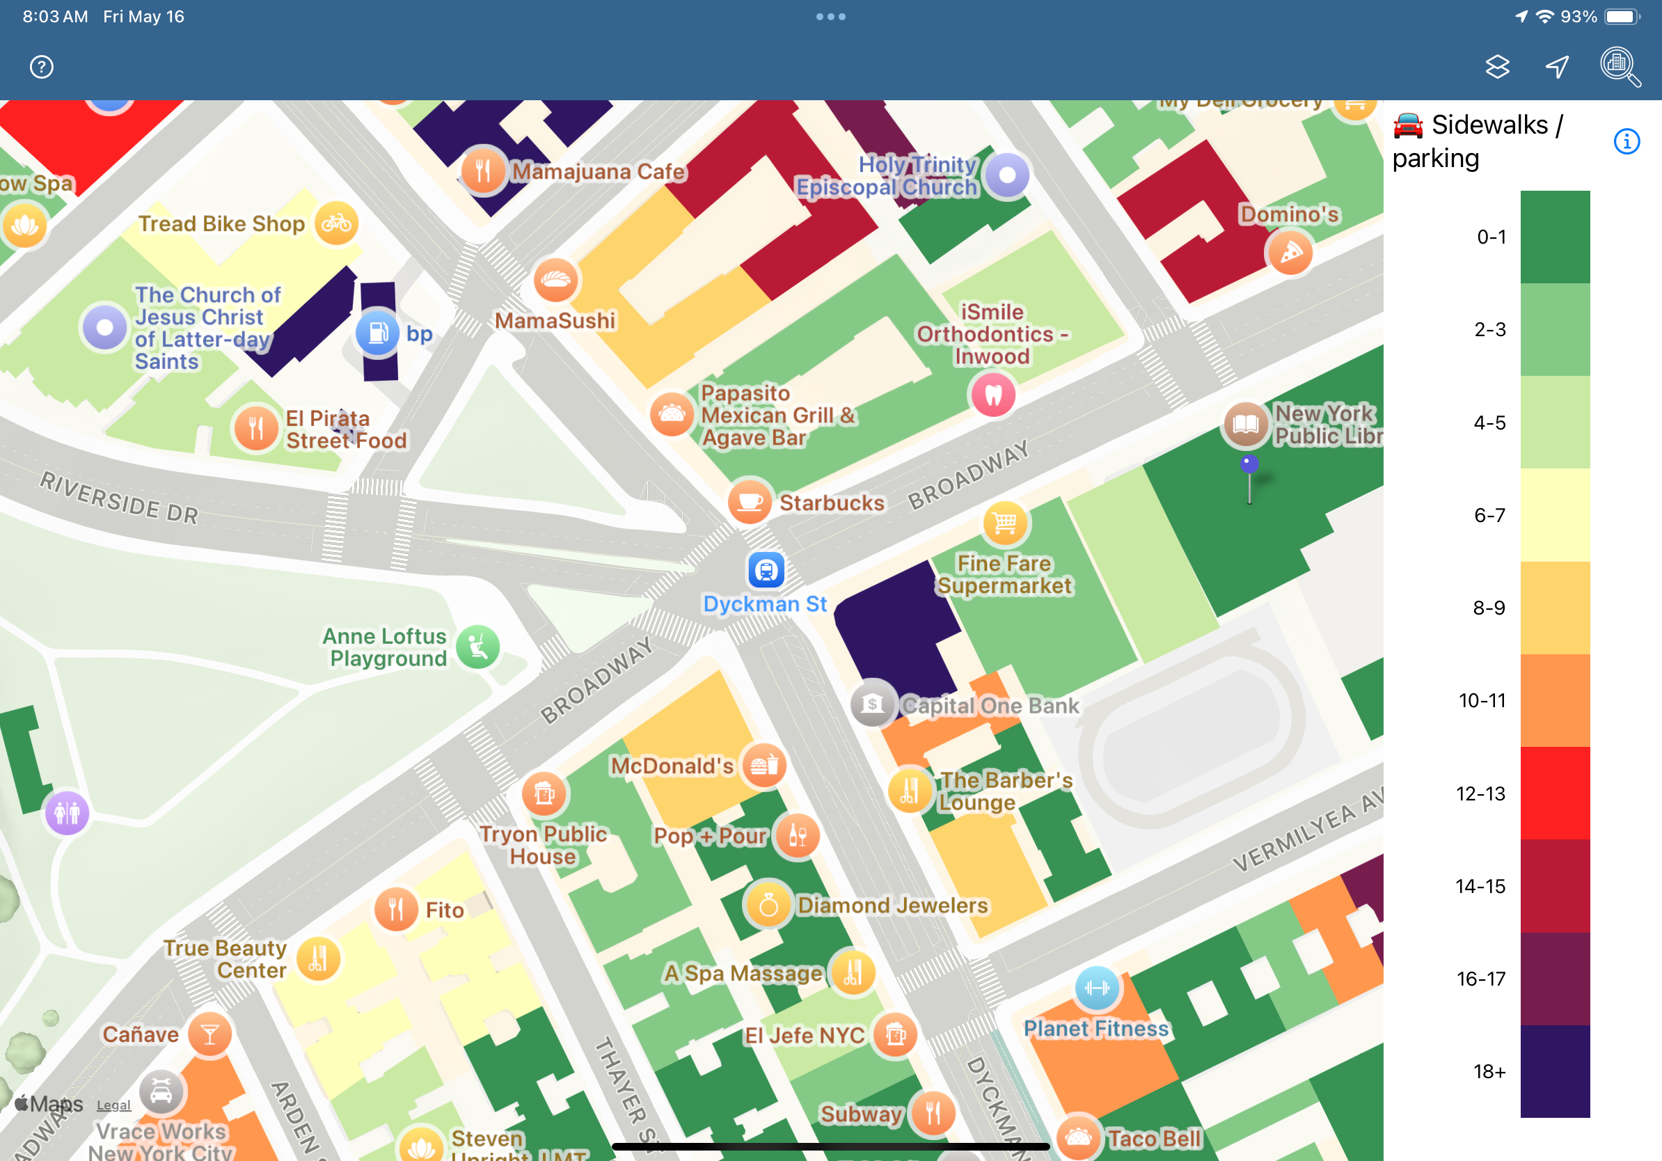Tap the Mamajuana Cafe restaurant icon
Screen dimensions: 1662x1161
(x=483, y=171)
